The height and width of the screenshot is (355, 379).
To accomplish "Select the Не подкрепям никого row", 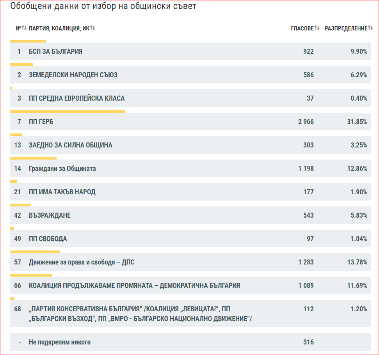I will (x=60, y=342).
